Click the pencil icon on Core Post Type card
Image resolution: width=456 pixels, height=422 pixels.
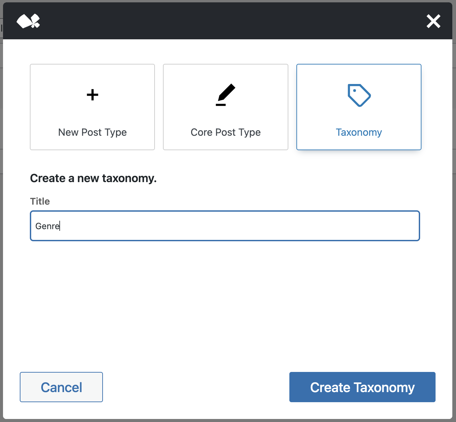tap(225, 95)
